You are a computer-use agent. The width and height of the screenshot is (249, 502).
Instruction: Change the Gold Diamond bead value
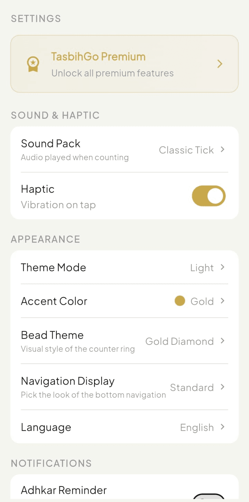[179, 341]
